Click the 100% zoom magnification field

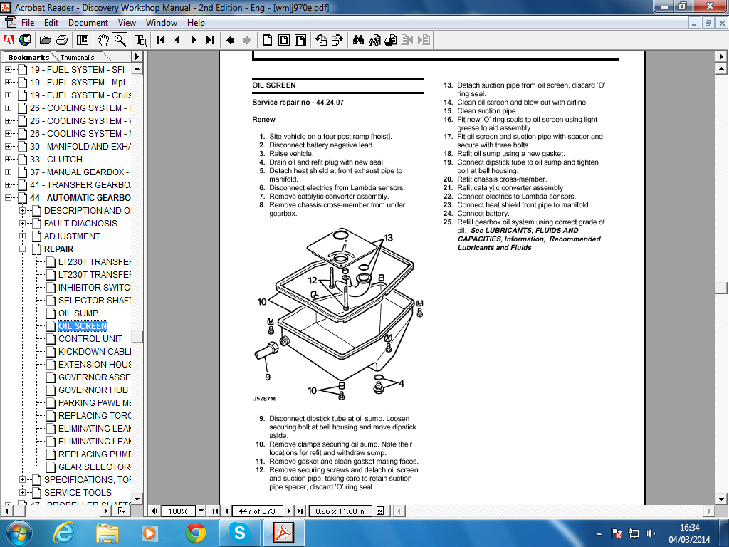[179, 511]
